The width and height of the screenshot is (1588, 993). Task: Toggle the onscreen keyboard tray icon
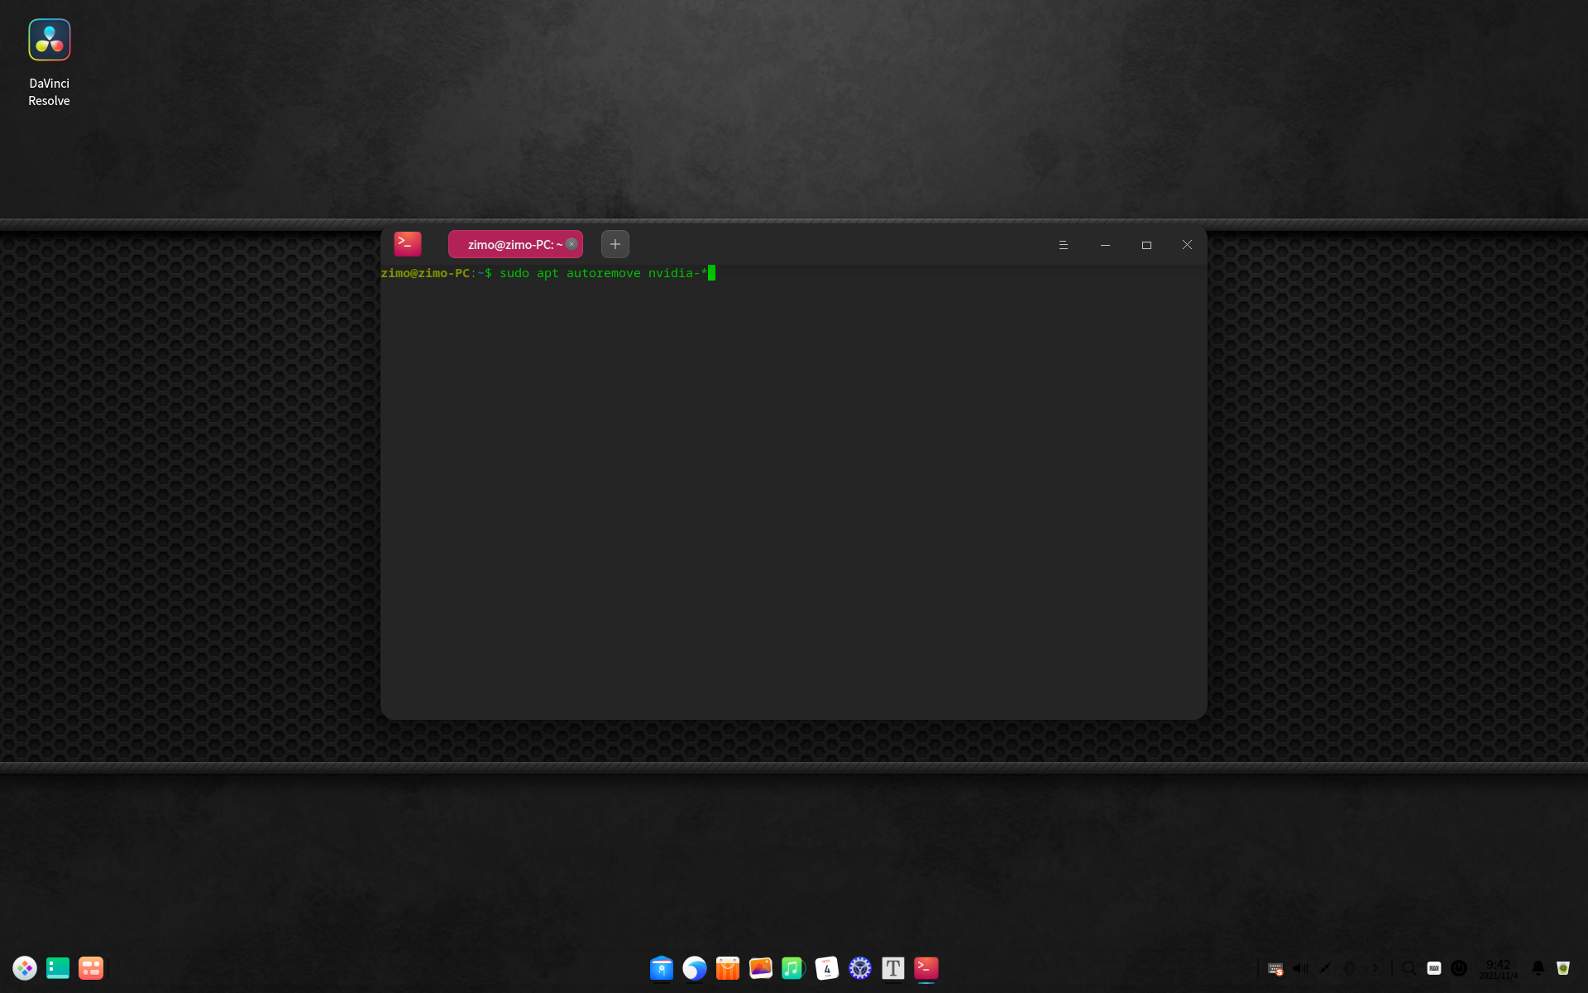(1434, 968)
